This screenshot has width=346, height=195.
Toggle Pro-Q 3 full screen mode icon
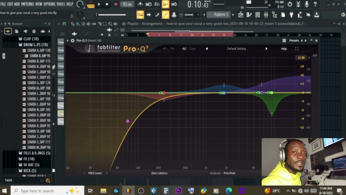click(297, 49)
